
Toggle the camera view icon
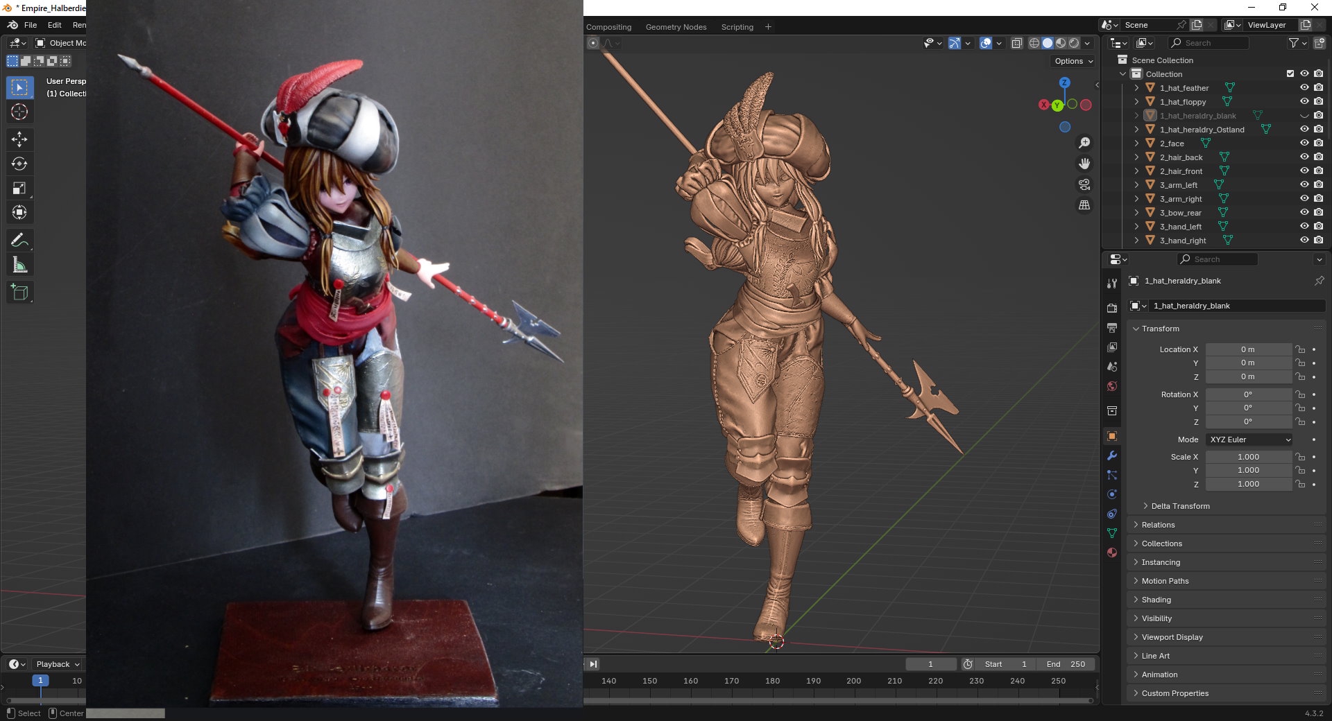tap(1084, 184)
